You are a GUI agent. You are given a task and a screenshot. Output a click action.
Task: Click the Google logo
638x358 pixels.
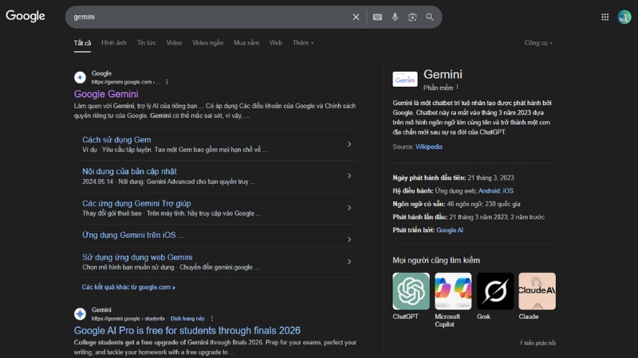pos(26,17)
